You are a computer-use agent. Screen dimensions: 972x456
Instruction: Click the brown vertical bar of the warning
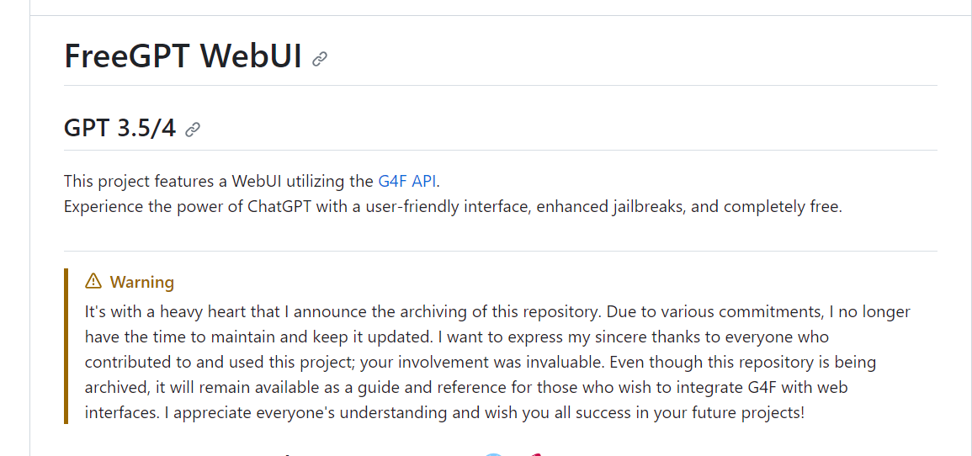[x=66, y=346]
